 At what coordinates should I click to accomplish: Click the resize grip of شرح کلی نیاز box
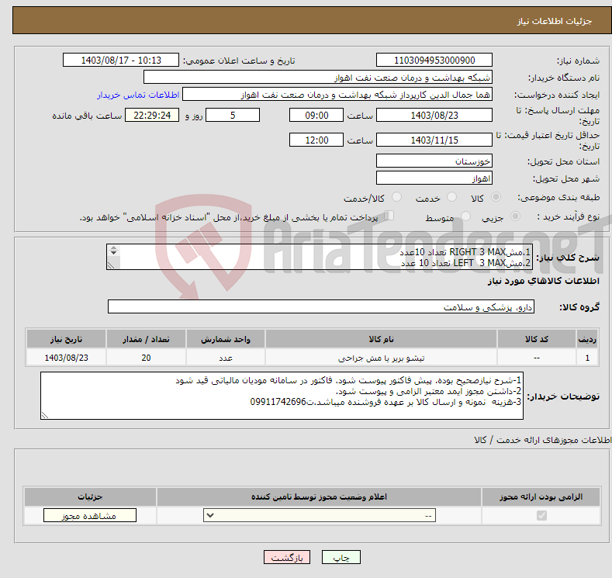pos(111,265)
